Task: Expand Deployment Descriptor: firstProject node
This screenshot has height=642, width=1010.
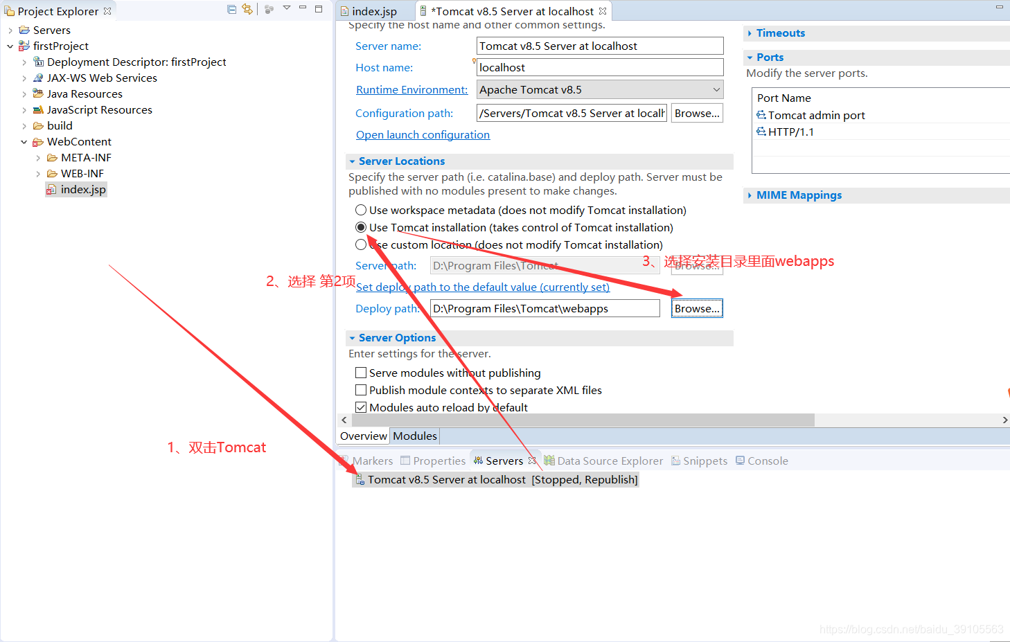Action: pyautogui.click(x=24, y=62)
